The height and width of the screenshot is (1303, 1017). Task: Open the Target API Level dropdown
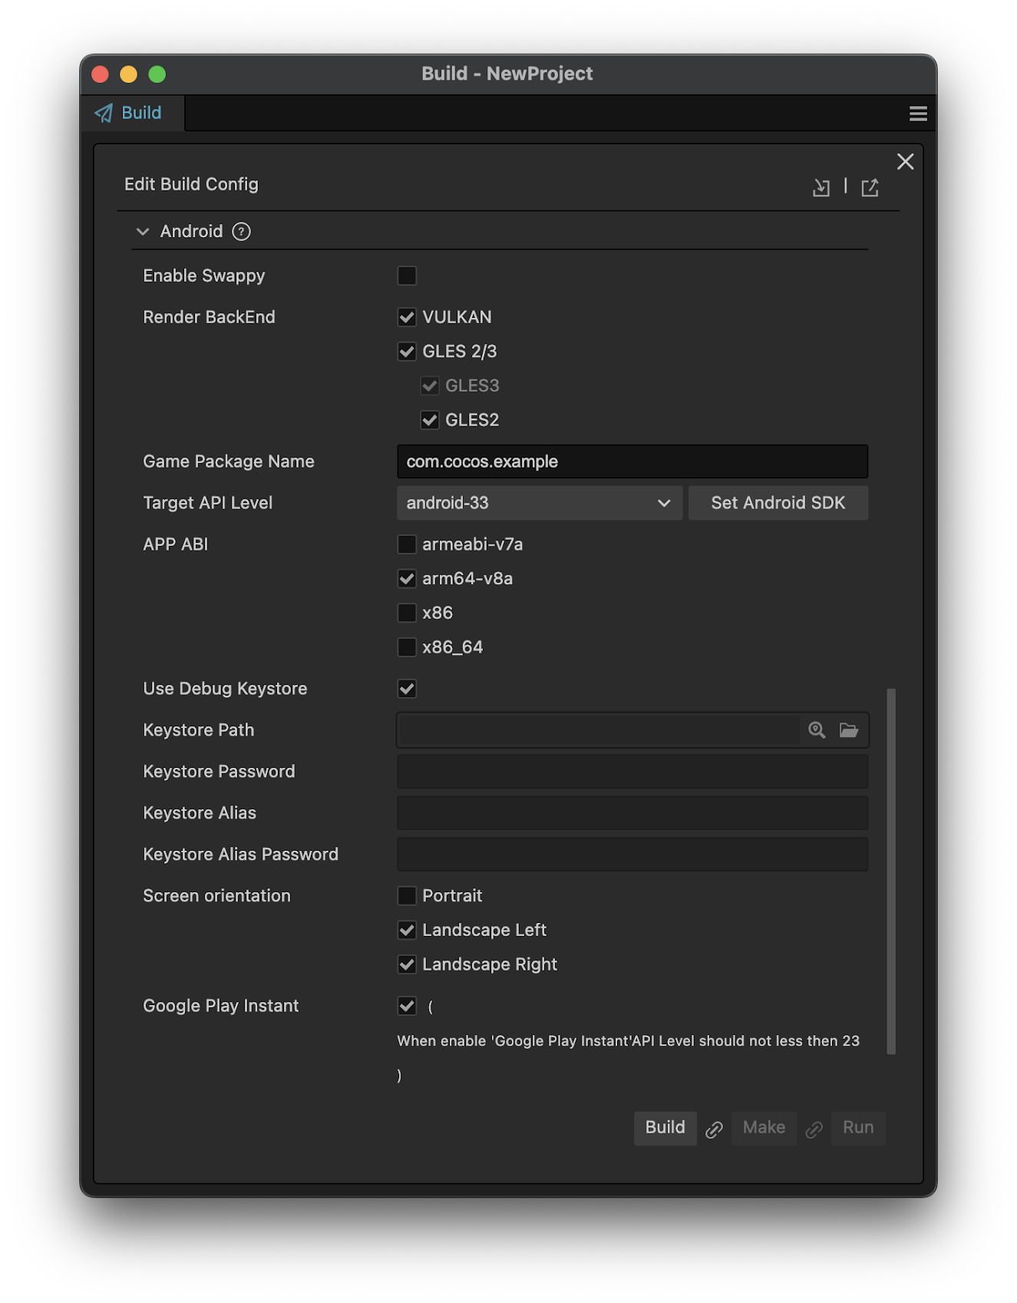click(x=539, y=503)
